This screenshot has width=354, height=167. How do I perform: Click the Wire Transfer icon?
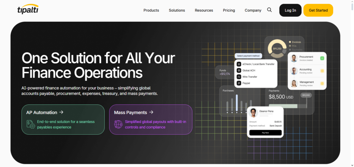[239, 77]
